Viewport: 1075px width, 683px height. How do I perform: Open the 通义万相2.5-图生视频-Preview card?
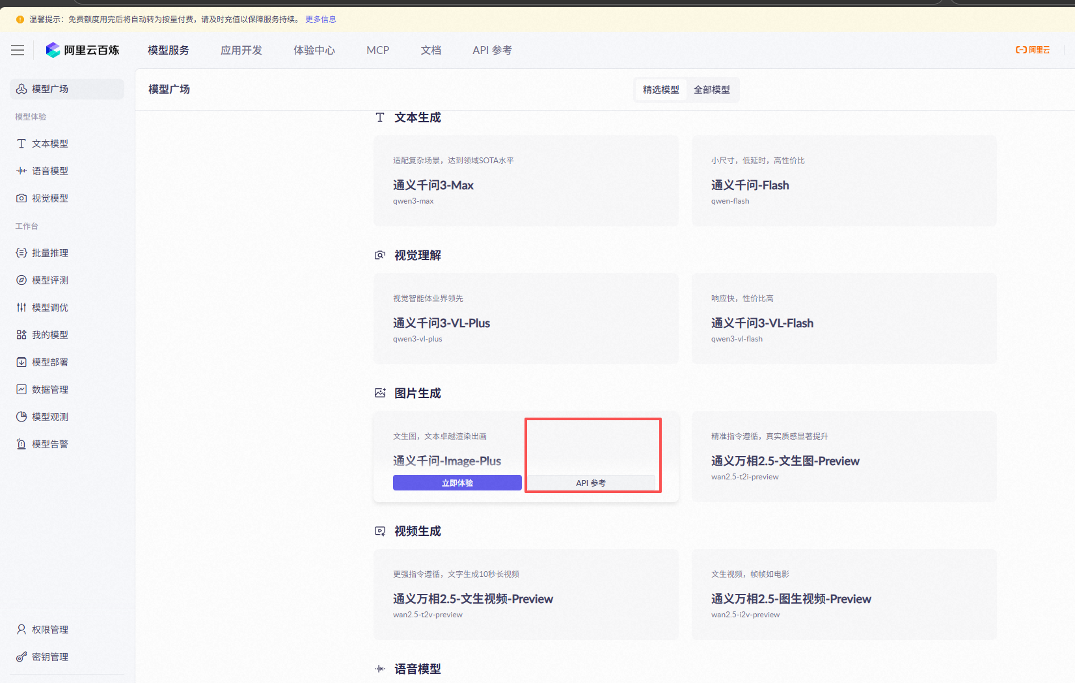pos(844,595)
